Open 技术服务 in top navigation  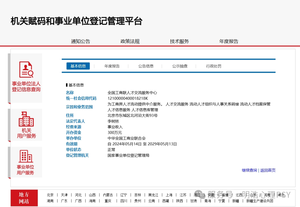click(x=179, y=41)
